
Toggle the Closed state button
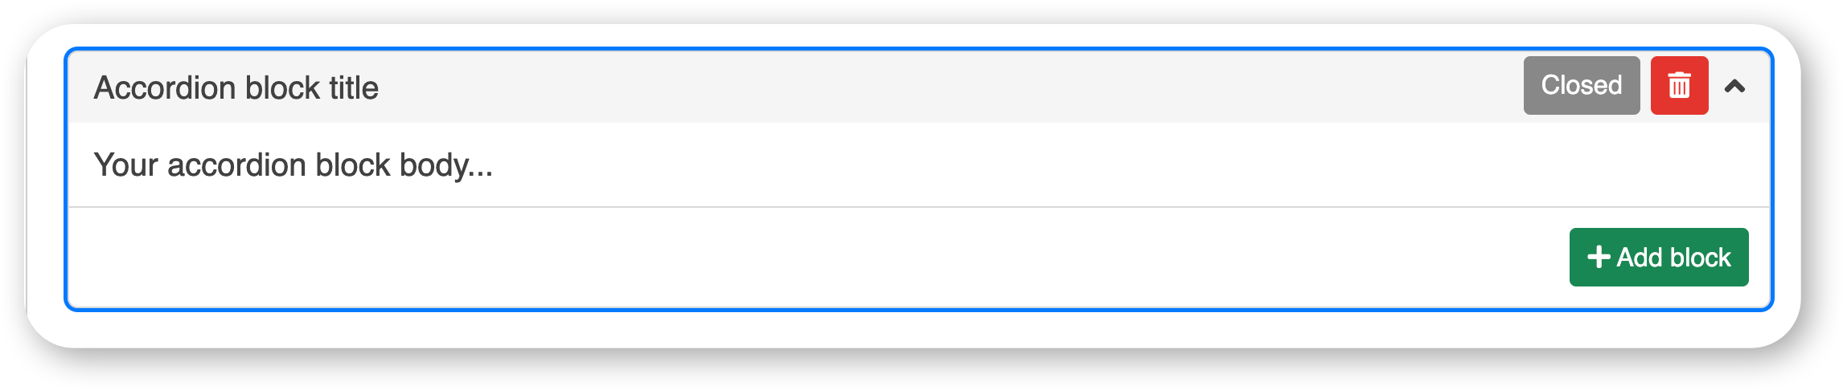[1581, 85]
